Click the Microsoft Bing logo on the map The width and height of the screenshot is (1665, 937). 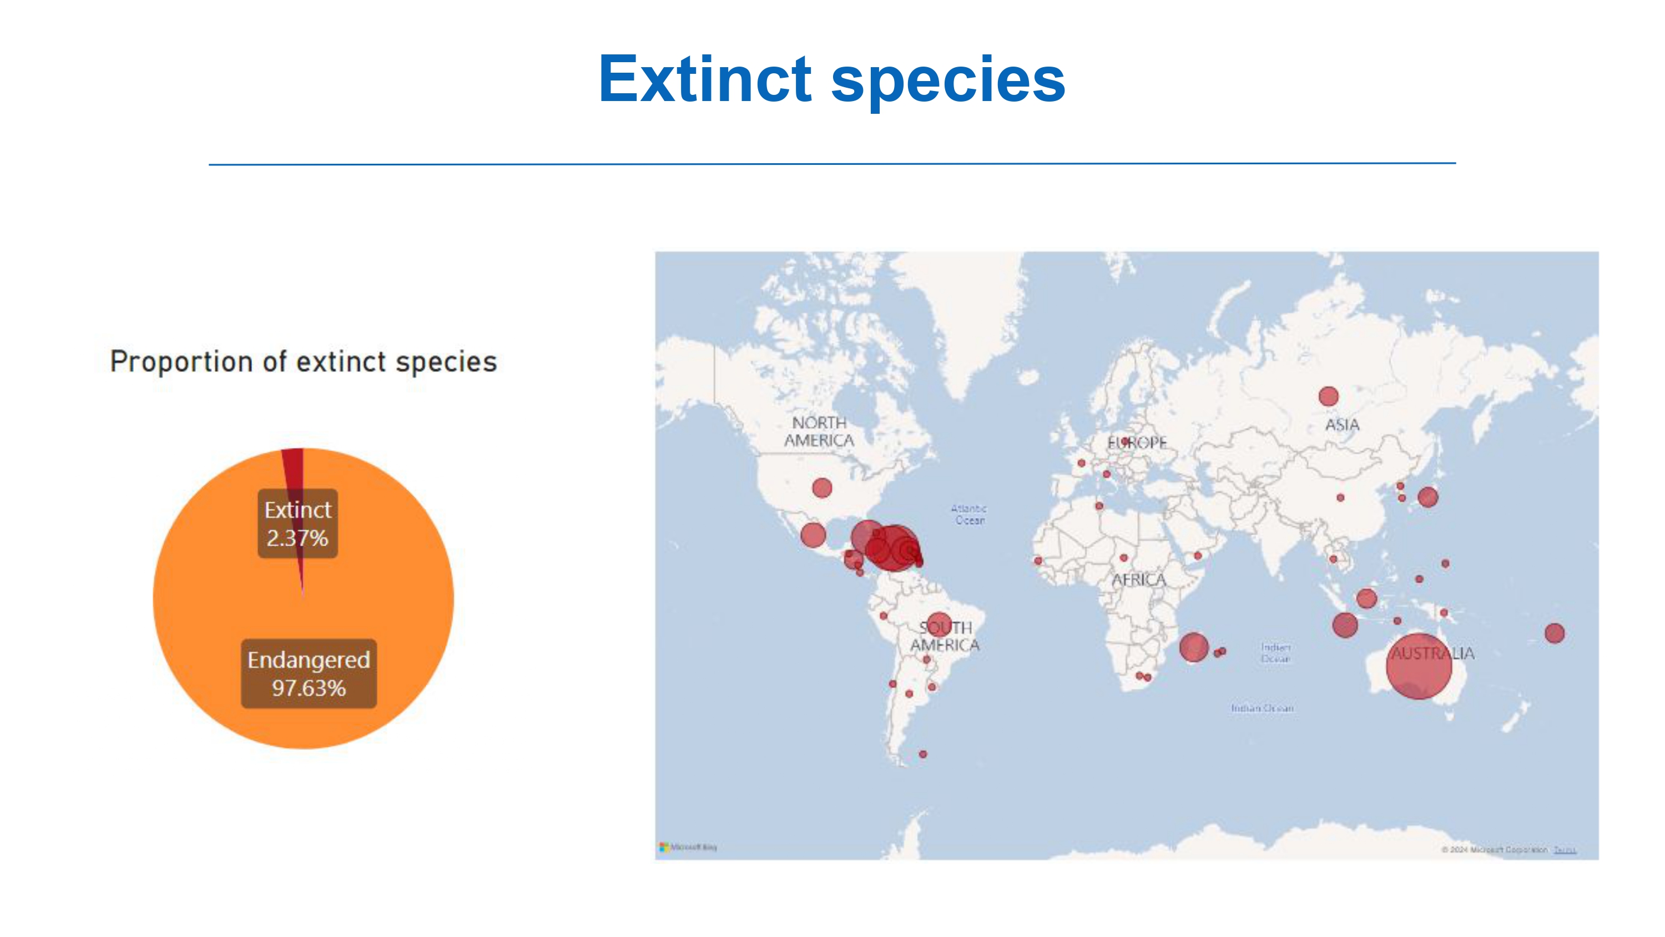coord(688,847)
